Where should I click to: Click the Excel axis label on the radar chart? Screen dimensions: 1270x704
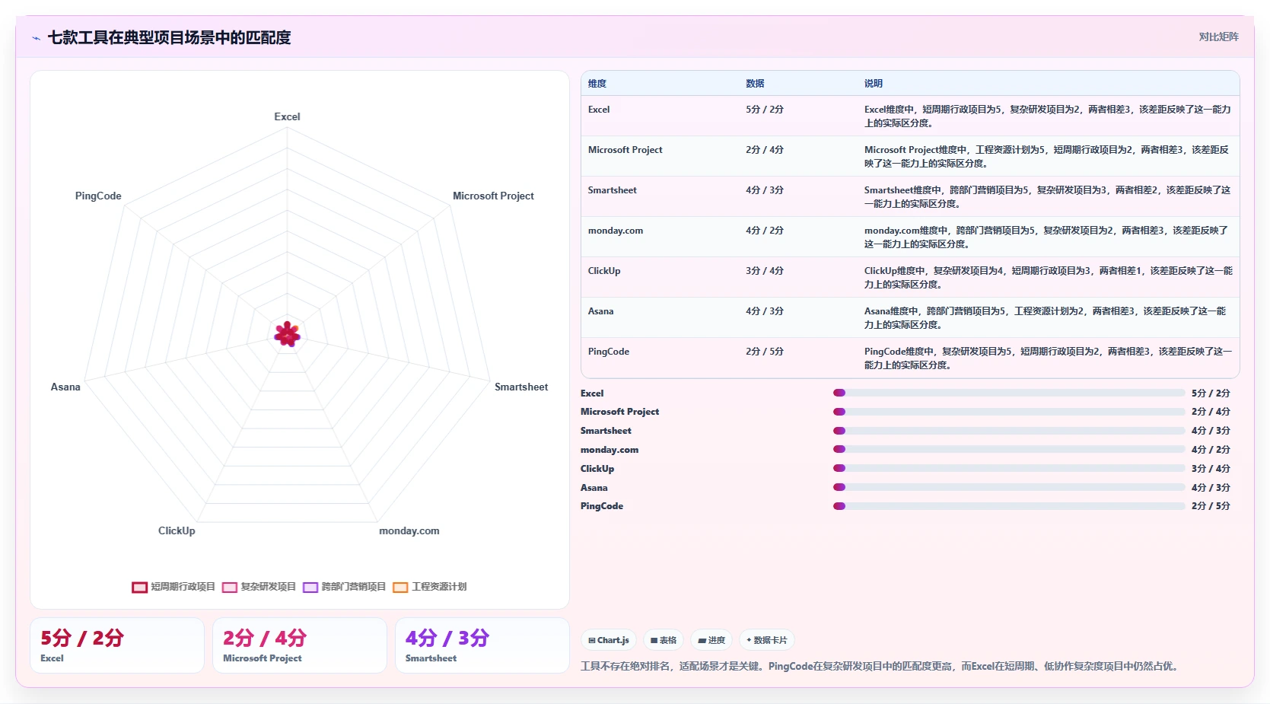coord(287,116)
